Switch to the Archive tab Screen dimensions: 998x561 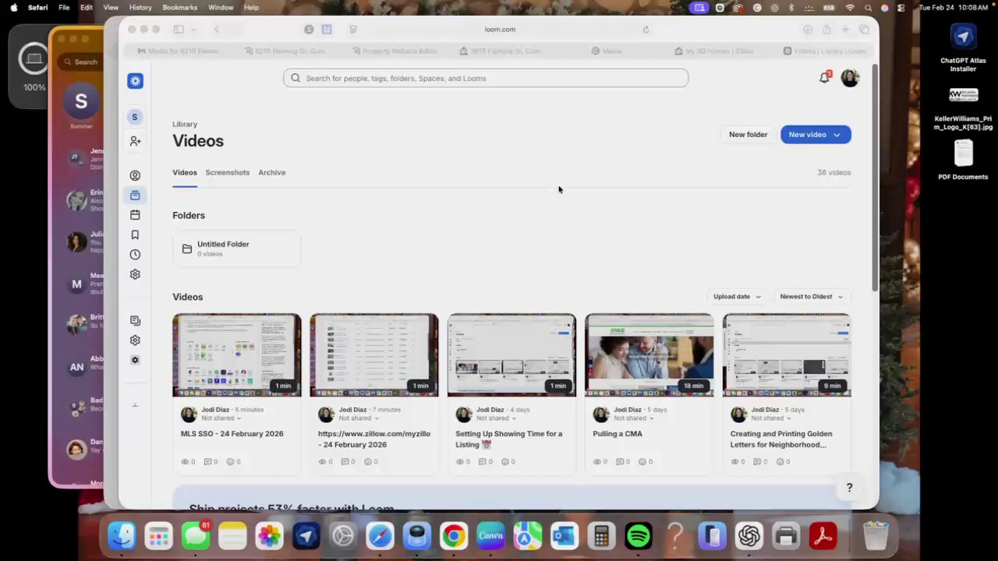[272, 173]
